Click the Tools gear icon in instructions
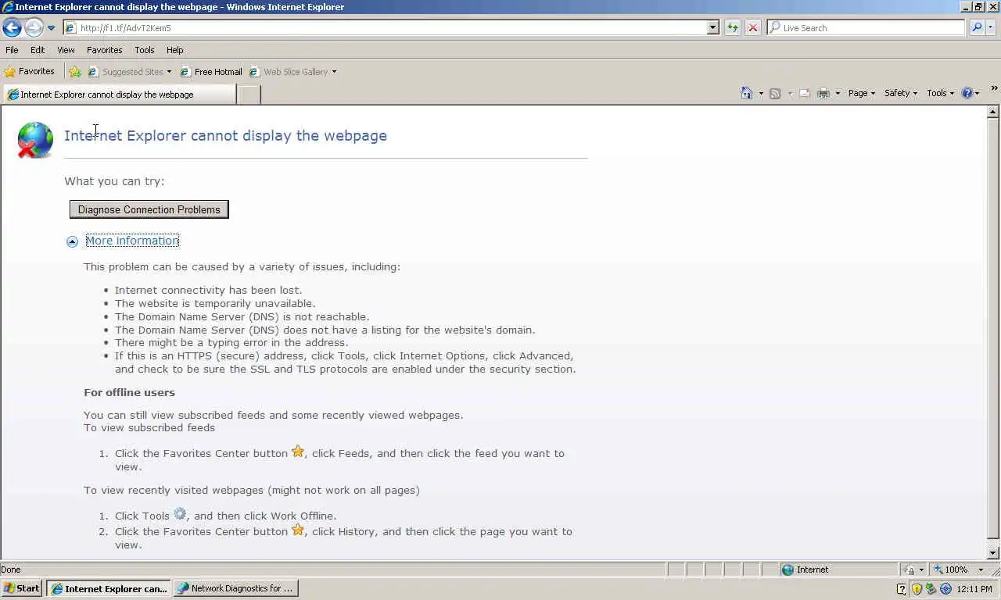Image resolution: width=1001 pixels, height=600 pixels. coord(180,514)
